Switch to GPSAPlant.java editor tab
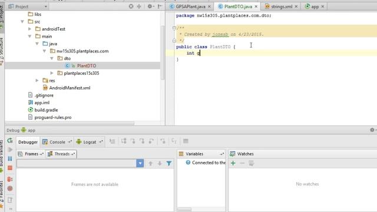 click(x=190, y=6)
